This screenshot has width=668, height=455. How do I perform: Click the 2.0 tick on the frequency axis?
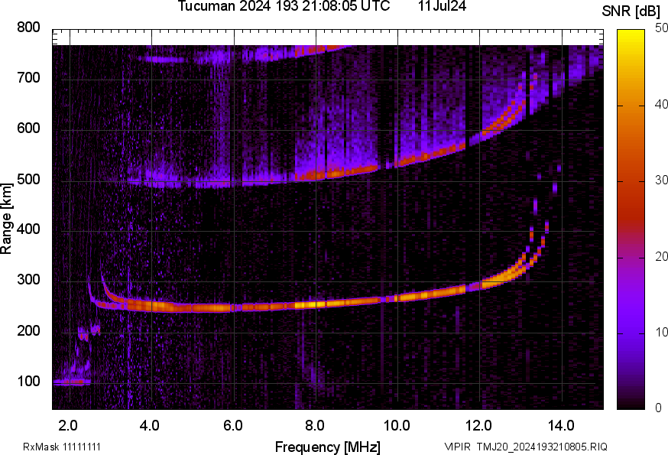[x=68, y=424]
